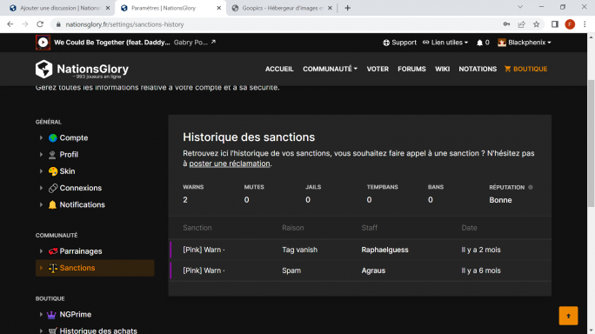Open the Communauté dropdown menu

330,69
